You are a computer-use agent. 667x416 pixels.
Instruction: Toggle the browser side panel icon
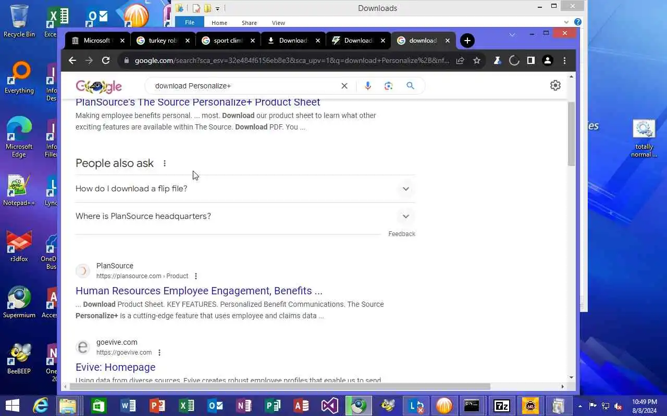coord(530,60)
